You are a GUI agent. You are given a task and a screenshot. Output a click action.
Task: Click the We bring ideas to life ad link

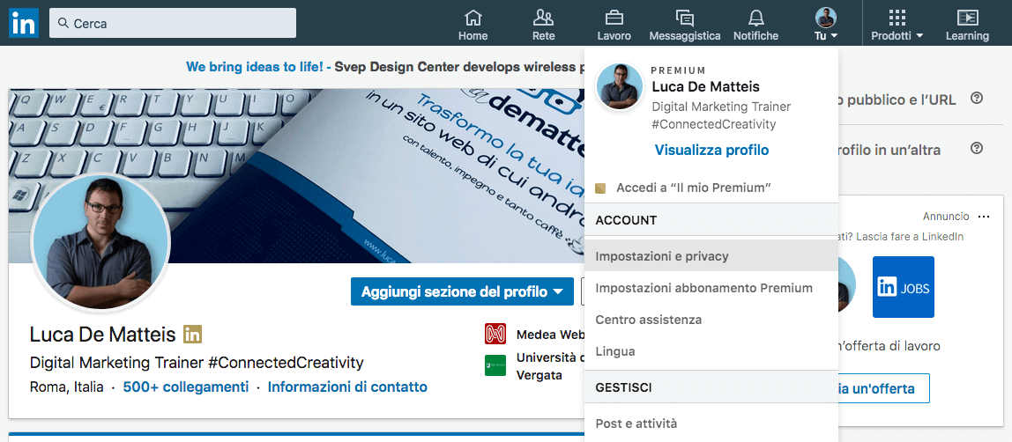tap(255, 66)
